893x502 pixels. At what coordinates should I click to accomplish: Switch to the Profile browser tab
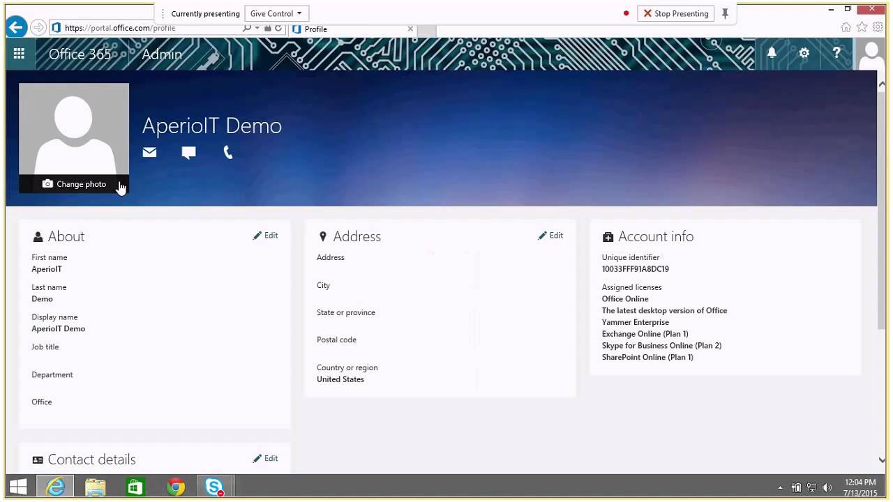pyautogui.click(x=315, y=29)
